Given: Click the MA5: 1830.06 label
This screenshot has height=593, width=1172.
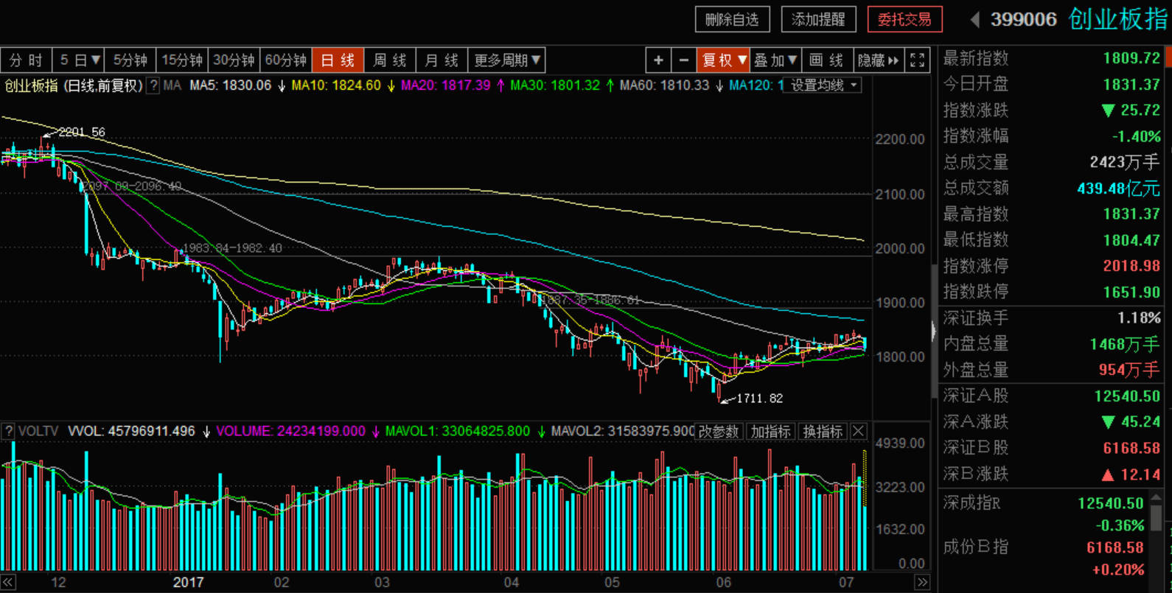Looking at the screenshot, I should click(231, 85).
